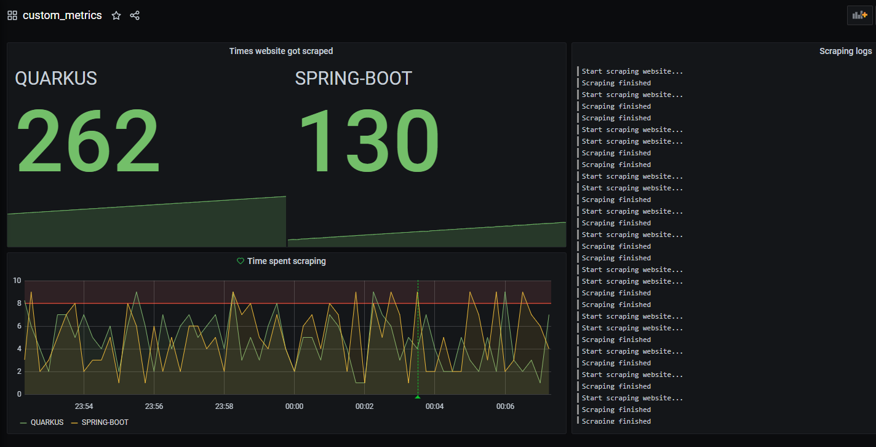Screen dimensions: 876x447
Task: Click the green annotation marker on the time axis
Action: [418, 397]
